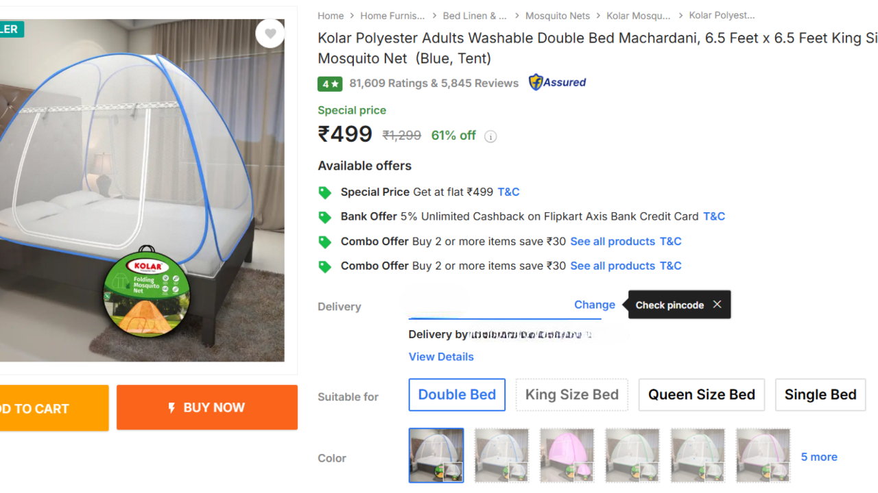Viewport: 878px width, 493px height.
Task: Pick the pink mosquito net color swatch
Action: 567,455
